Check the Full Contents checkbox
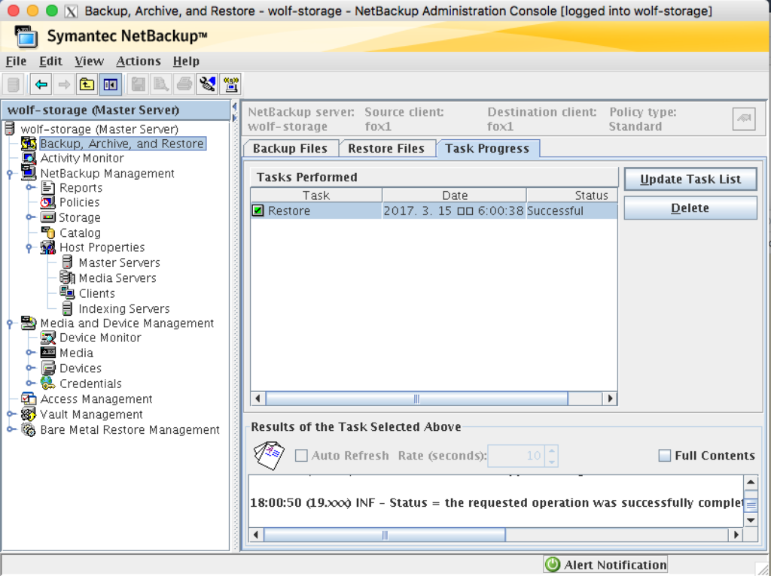The width and height of the screenshot is (771, 576). click(x=666, y=456)
